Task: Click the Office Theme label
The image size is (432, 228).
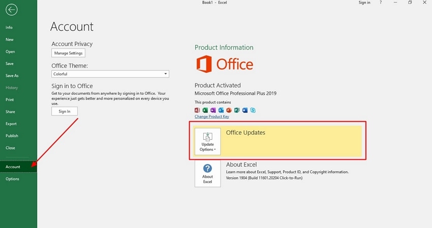Action: click(x=70, y=66)
